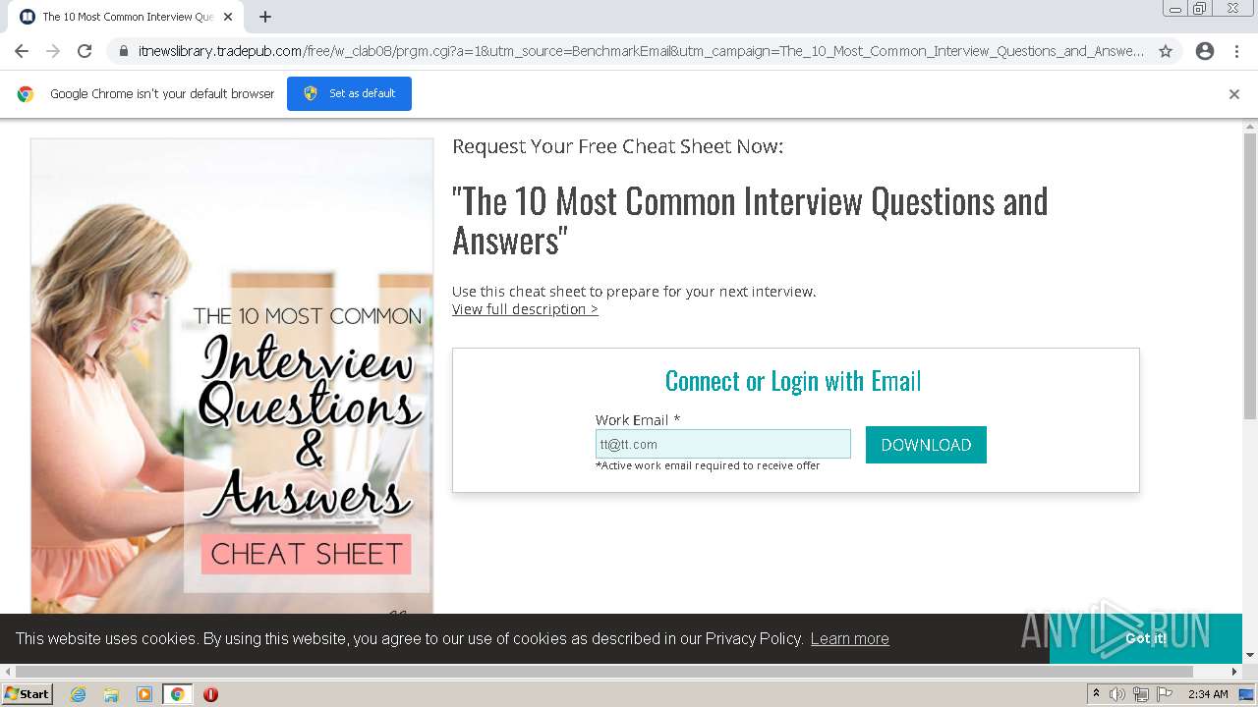Click the network tray icon

1141,694
